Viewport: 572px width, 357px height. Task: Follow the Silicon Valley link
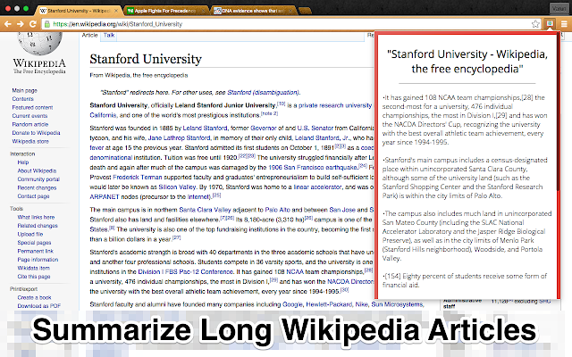coord(177,187)
